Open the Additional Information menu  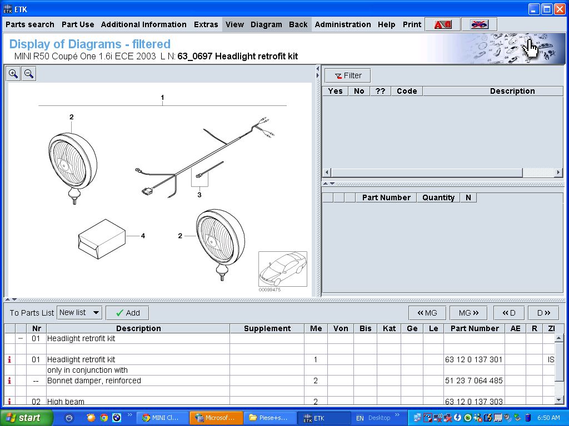point(143,24)
